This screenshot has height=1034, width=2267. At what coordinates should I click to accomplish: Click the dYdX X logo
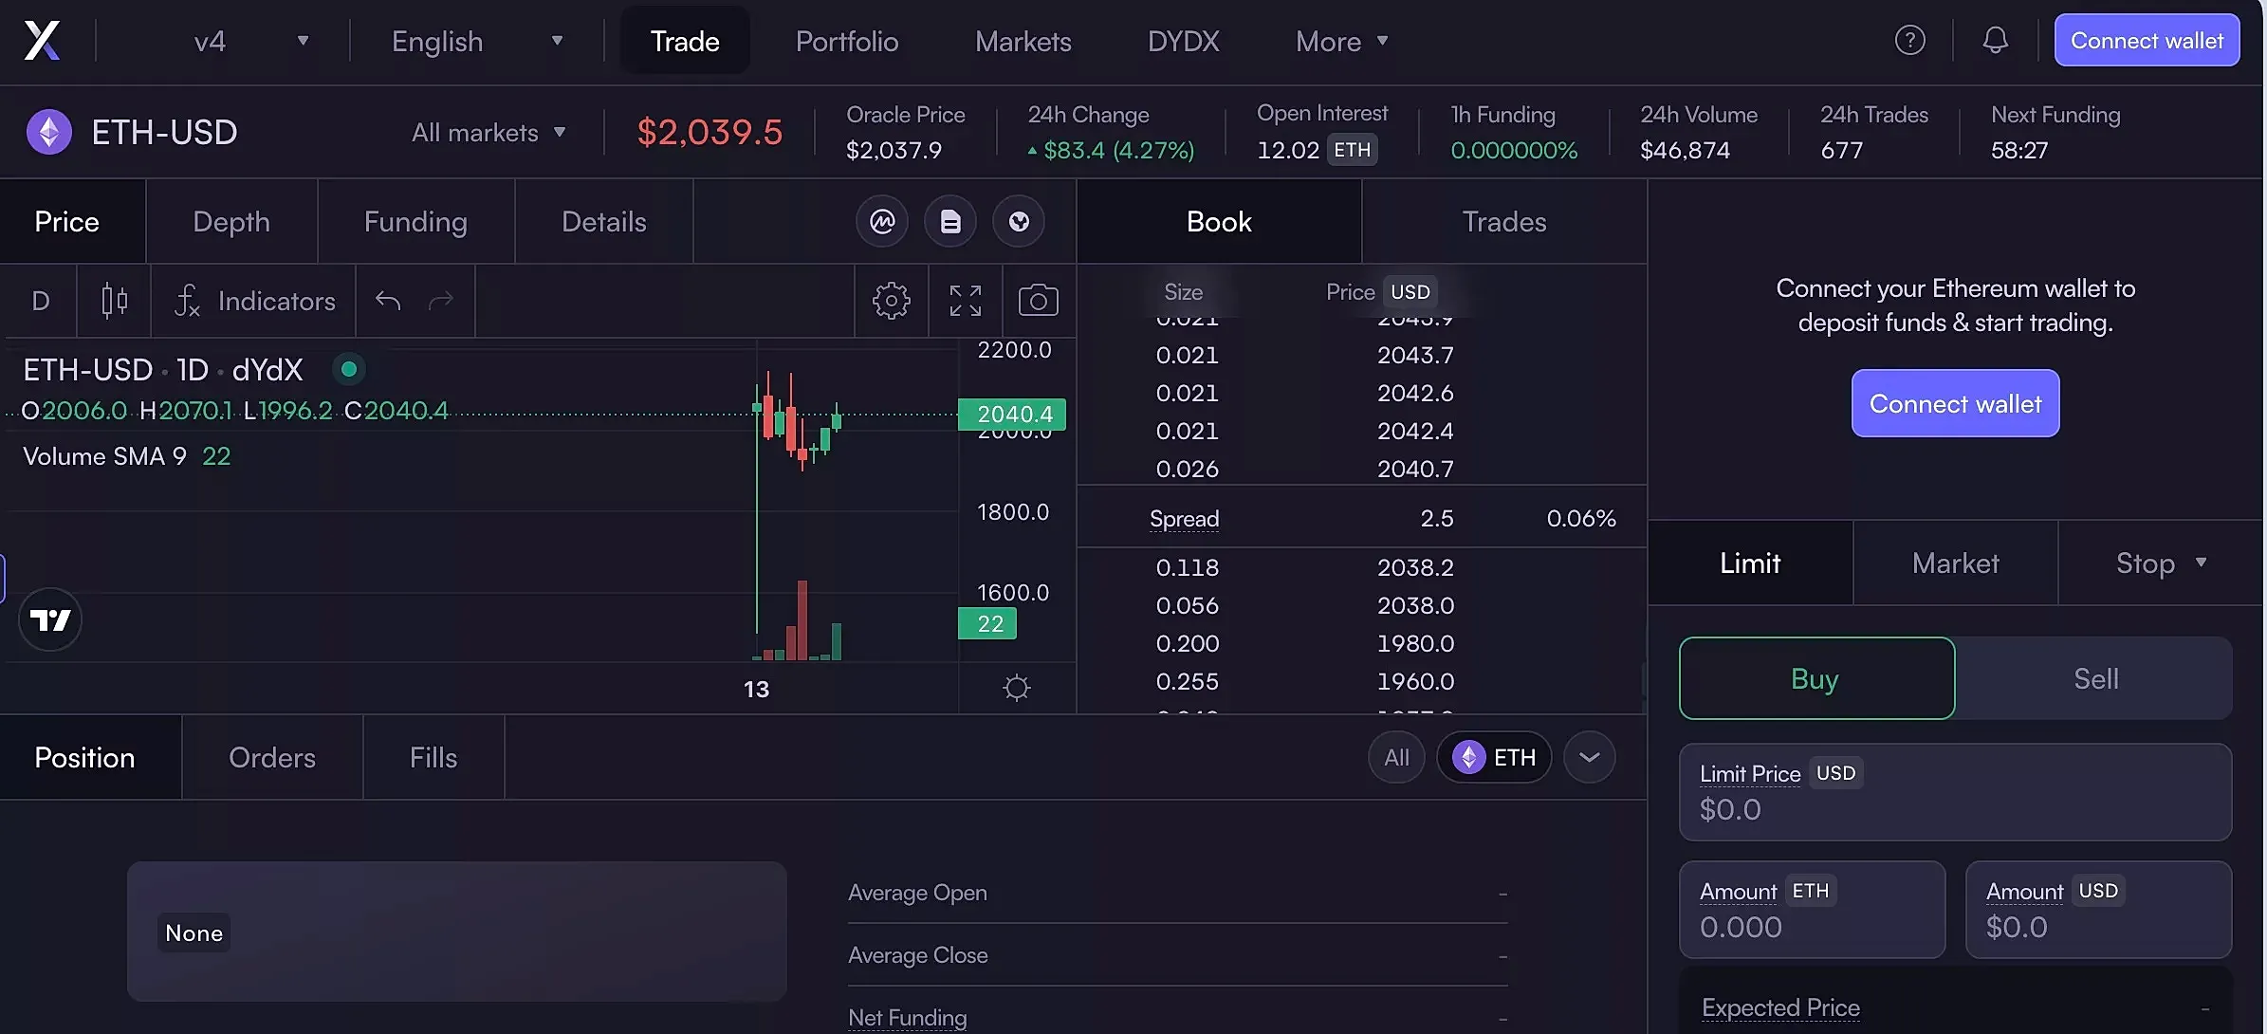point(42,41)
